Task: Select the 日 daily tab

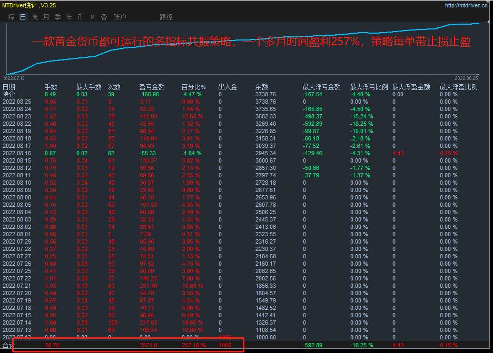Action: 23,17
